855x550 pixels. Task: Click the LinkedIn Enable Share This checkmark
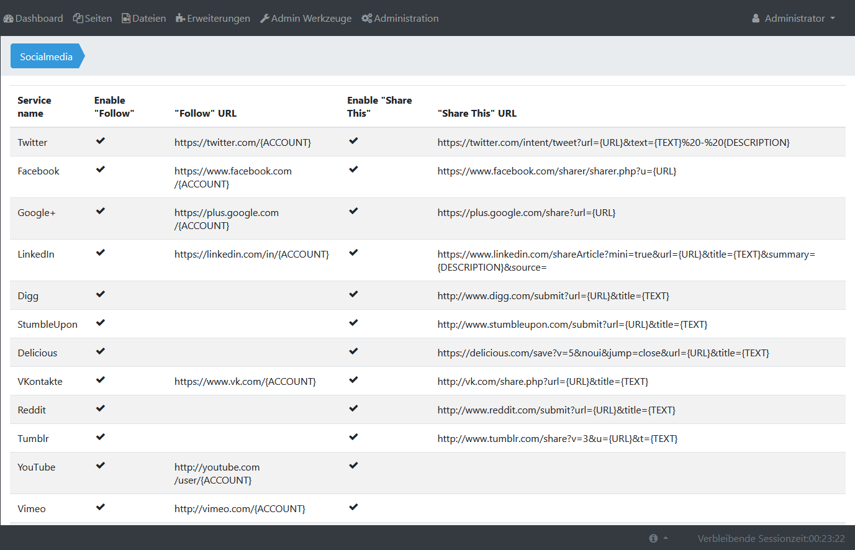353,253
